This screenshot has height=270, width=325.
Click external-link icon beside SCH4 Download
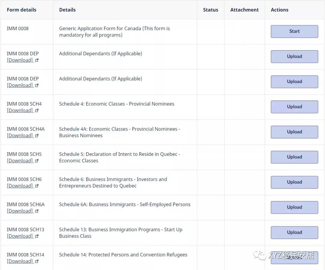37,111
